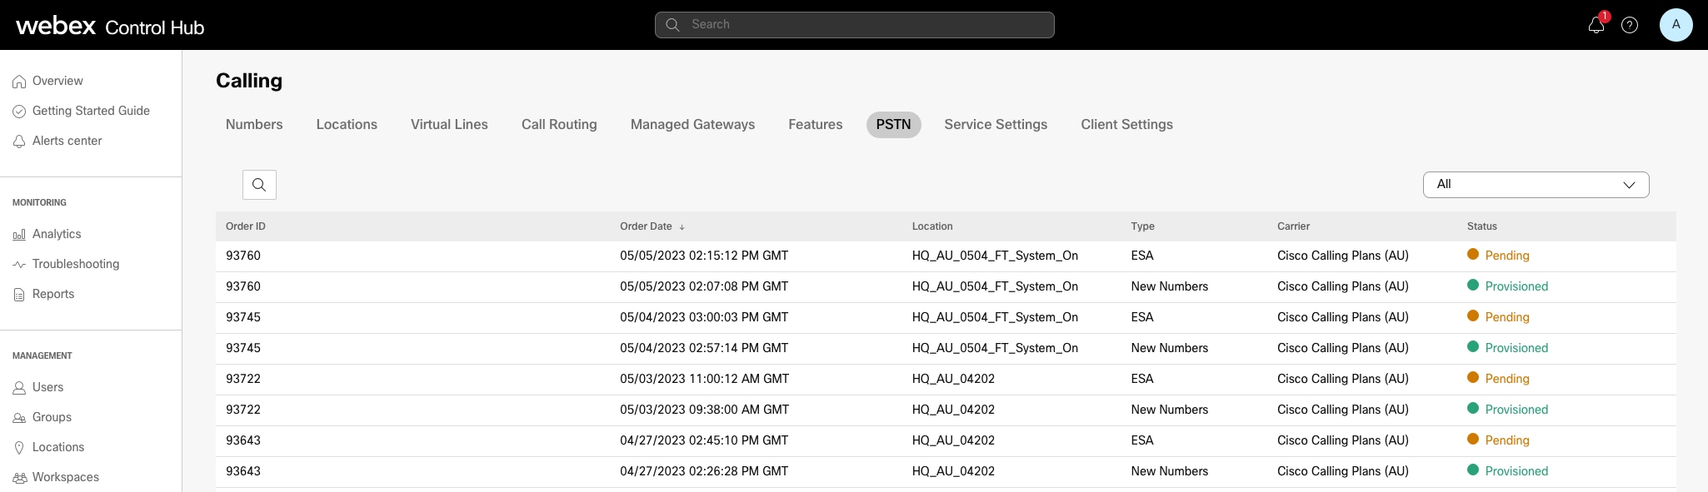Click the Reports document icon
Screen dimensions: 1708x492
point(19,295)
